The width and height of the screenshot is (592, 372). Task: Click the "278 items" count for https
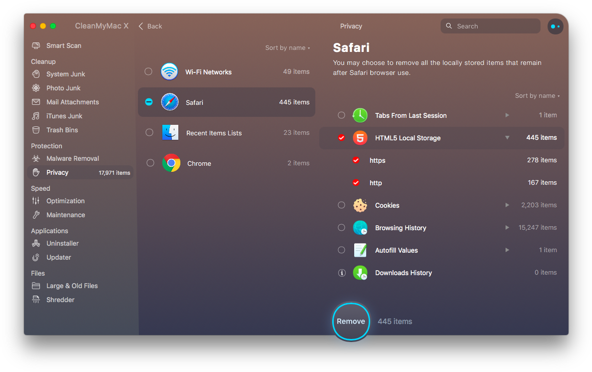[542, 160]
